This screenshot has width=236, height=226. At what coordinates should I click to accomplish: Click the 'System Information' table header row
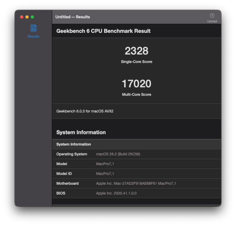pyautogui.click(x=137, y=144)
